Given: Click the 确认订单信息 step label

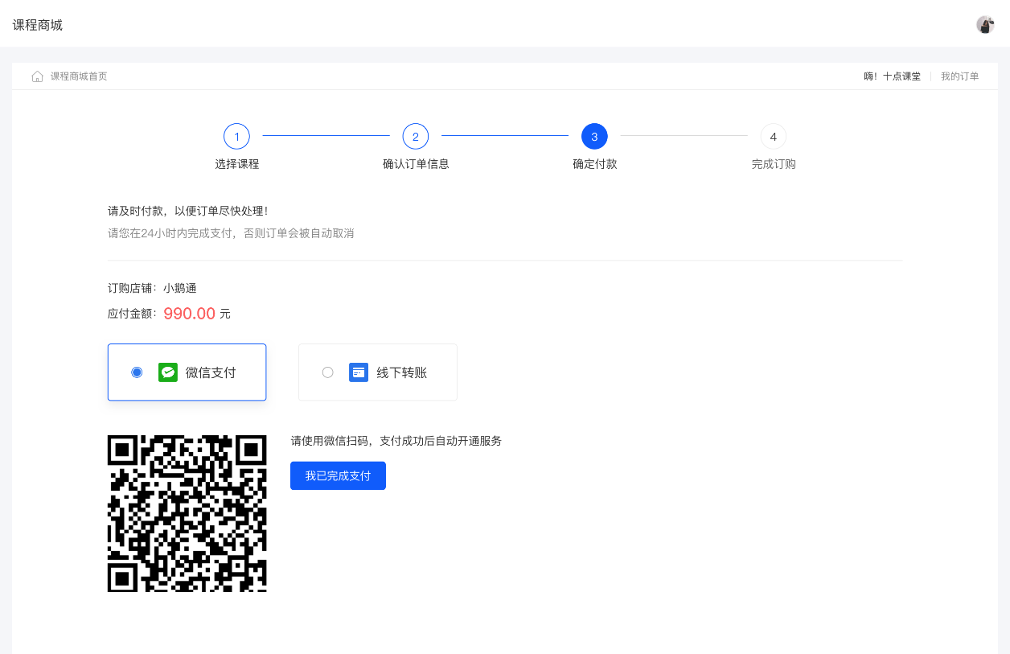Looking at the screenshot, I should [x=416, y=164].
